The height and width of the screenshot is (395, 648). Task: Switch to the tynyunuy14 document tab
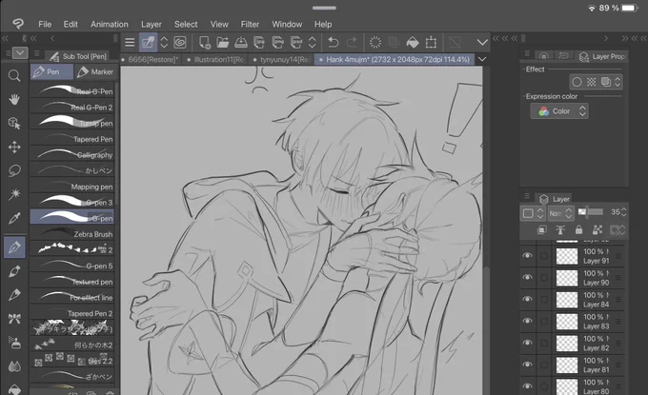pyautogui.click(x=282, y=59)
